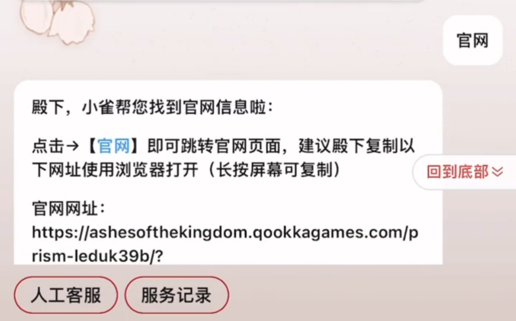Click the red double-chevron down icon

[497, 172]
